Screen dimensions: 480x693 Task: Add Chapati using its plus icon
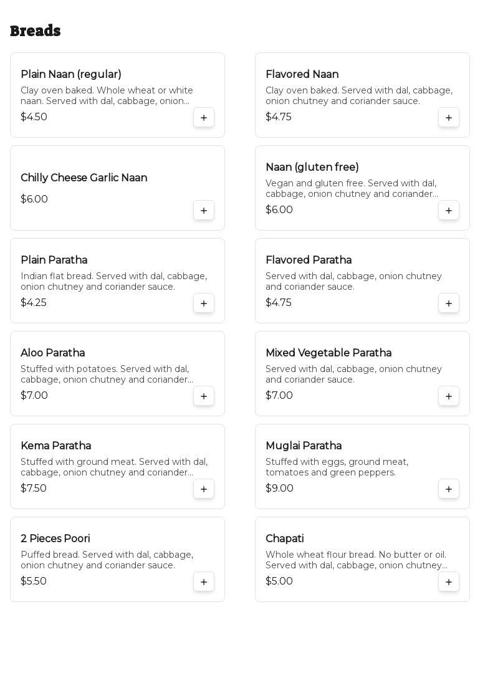tap(449, 581)
